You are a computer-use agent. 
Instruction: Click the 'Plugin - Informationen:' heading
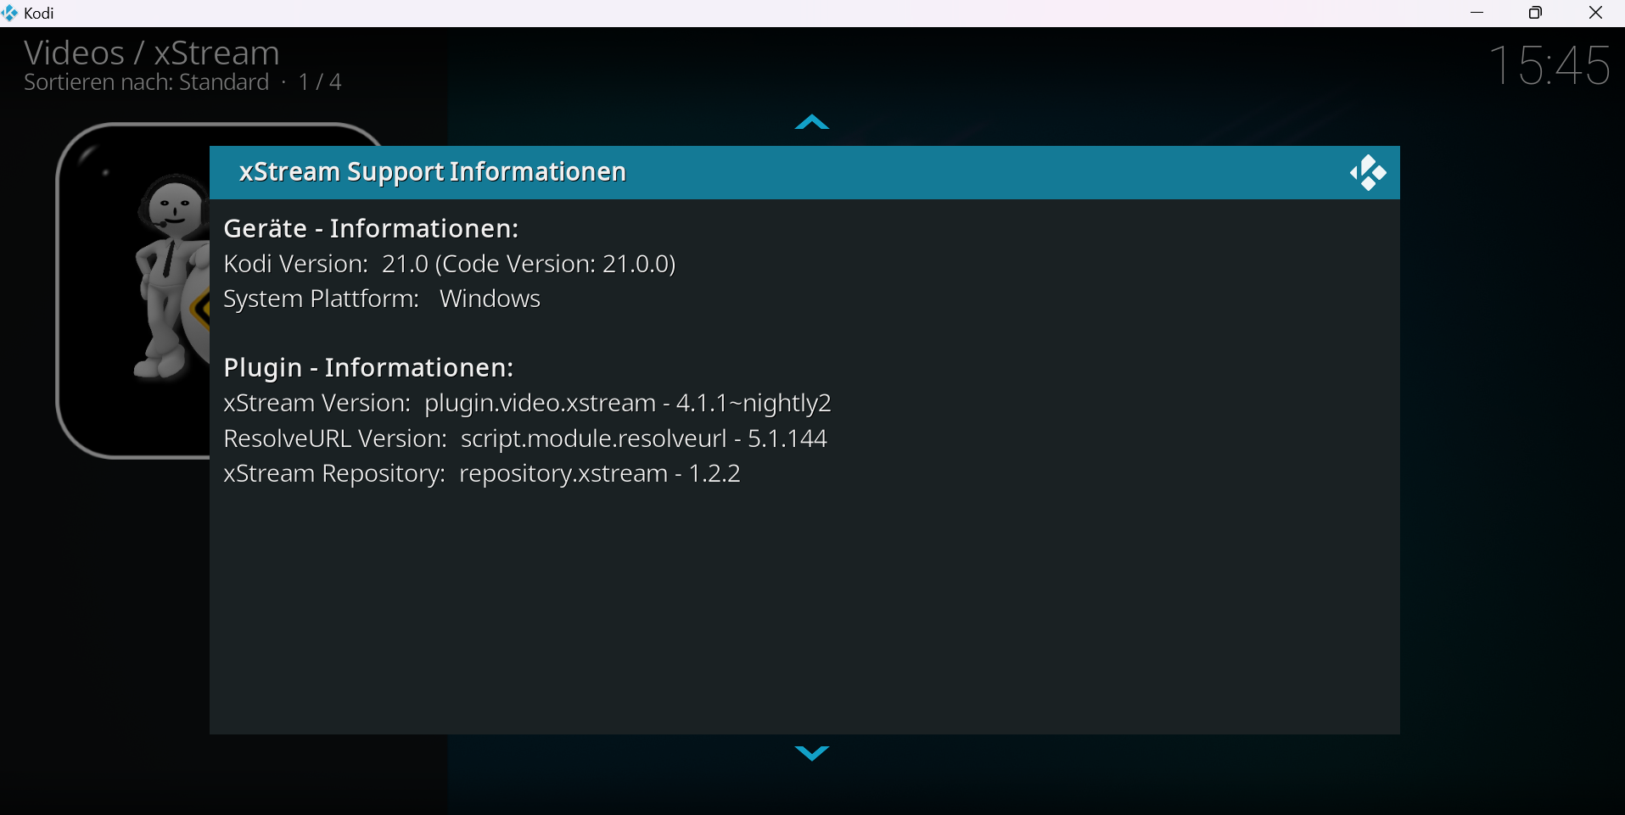click(x=368, y=368)
